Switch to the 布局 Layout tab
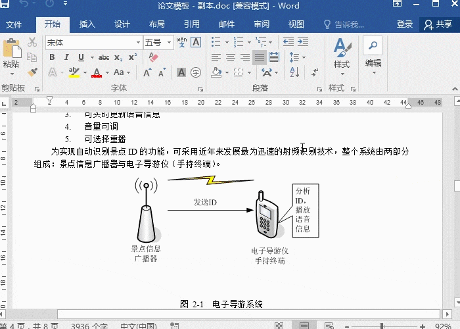Image resolution: width=460 pixels, height=329 pixels. pyautogui.click(x=157, y=24)
